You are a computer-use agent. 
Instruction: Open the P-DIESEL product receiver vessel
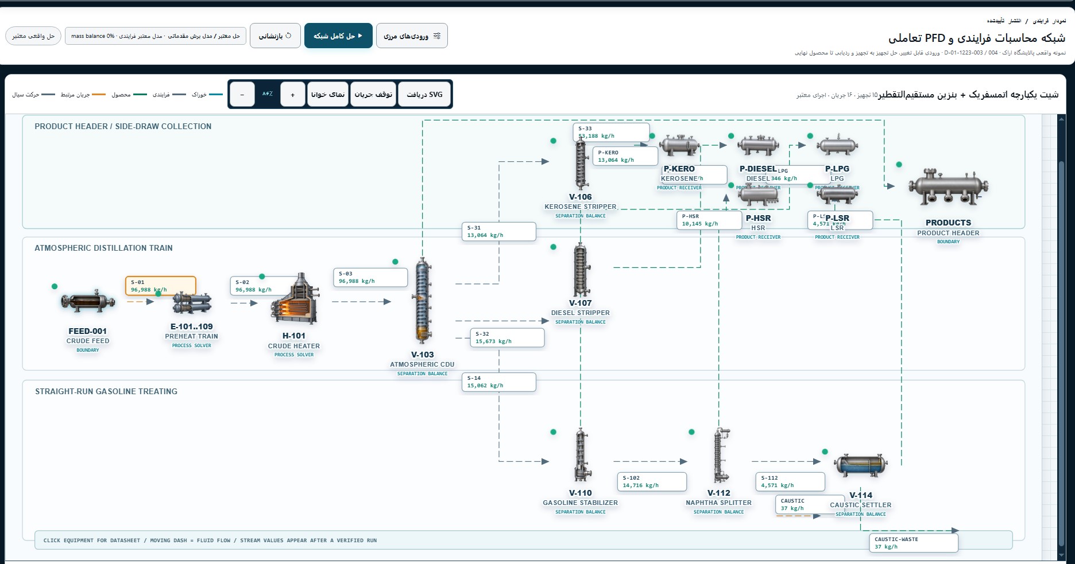coord(758,146)
